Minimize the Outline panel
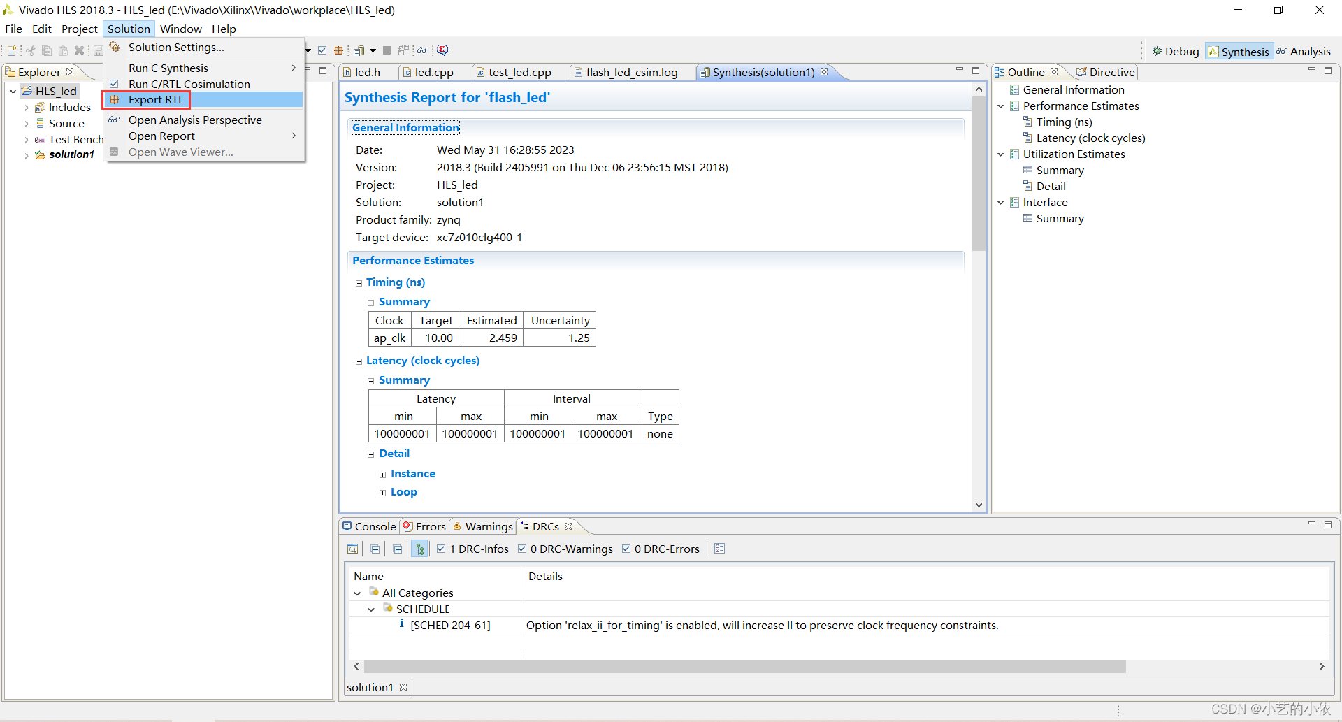Viewport: 1342px width, 722px height. 1312,70
